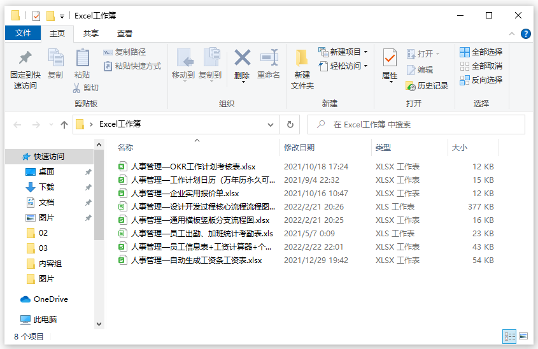Image resolution: width=538 pixels, height=349 pixels.
Task: Open the File (文件) tab
Action: [23, 33]
